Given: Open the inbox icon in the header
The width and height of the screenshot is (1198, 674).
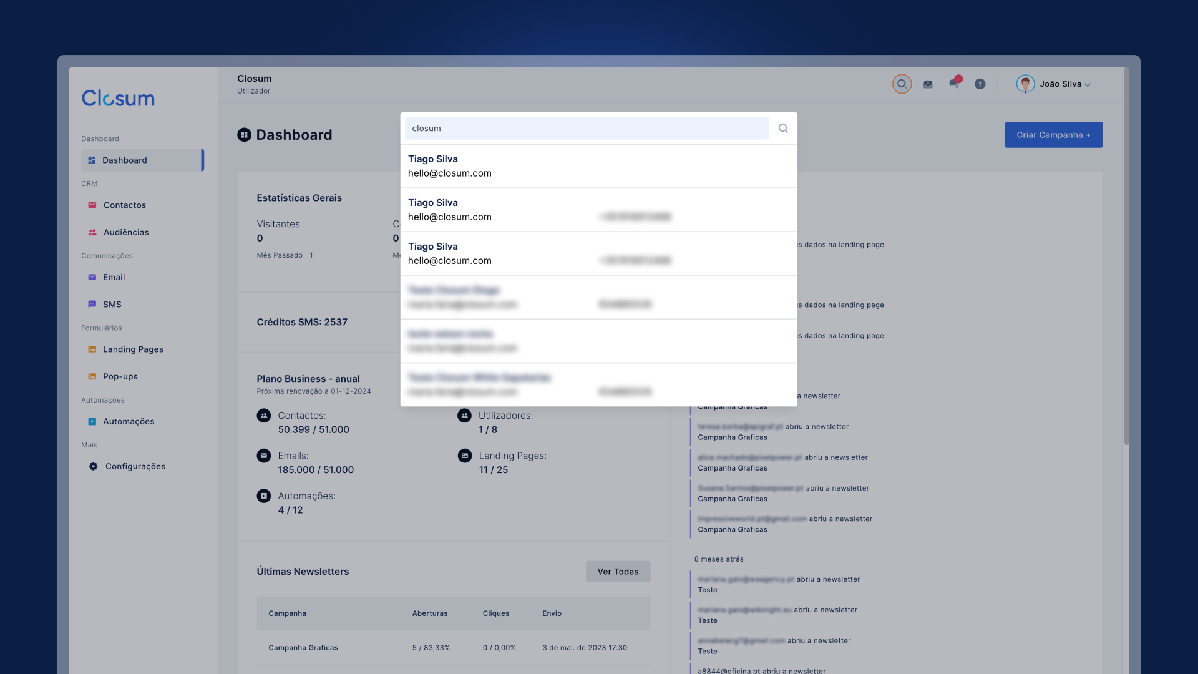Looking at the screenshot, I should tap(928, 84).
